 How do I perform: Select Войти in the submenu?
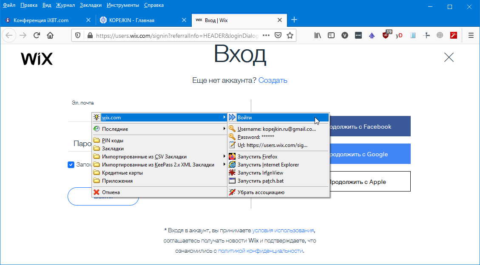(x=278, y=117)
